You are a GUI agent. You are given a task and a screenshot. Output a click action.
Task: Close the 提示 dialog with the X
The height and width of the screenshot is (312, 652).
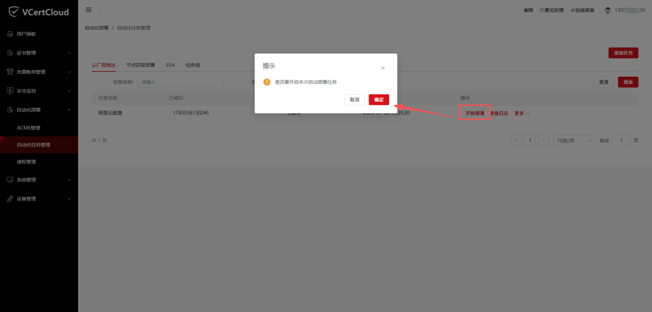[x=383, y=68]
